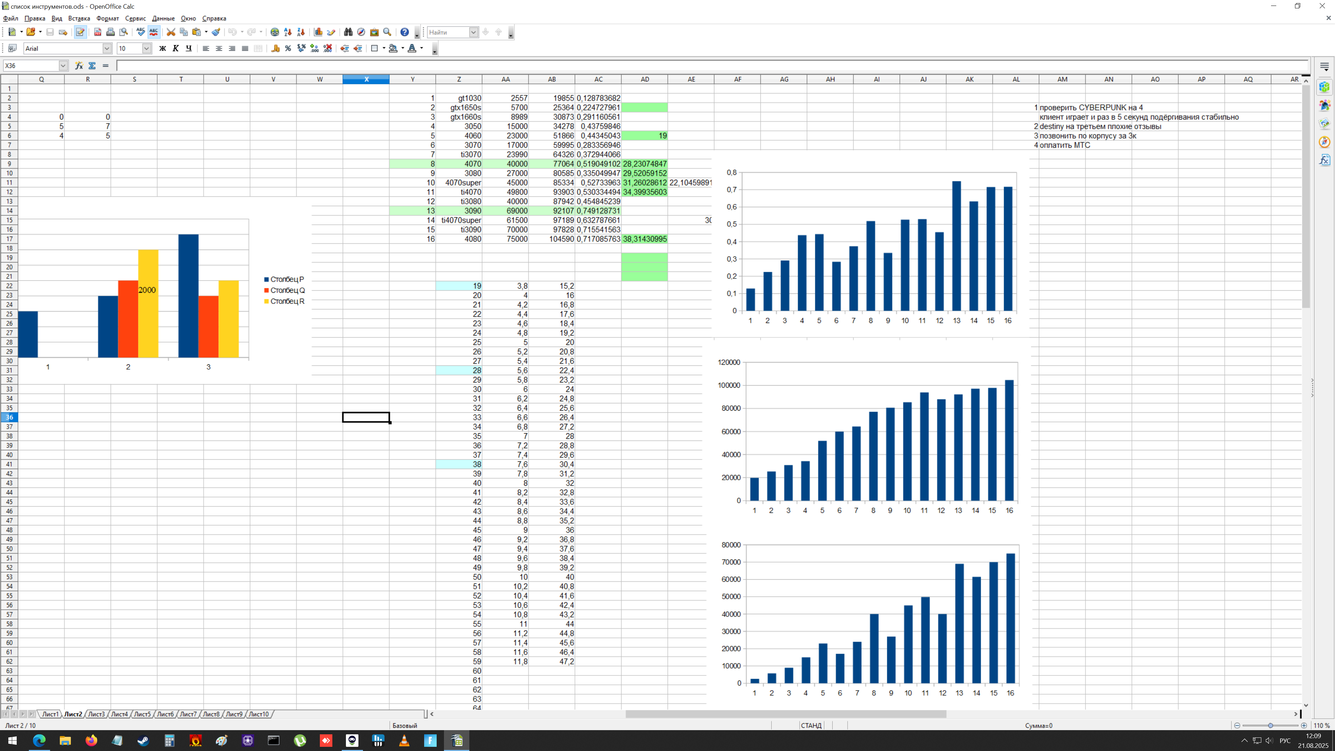Expand the Paste options arrow
The width and height of the screenshot is (1335, 751).
tap(206, 32)
